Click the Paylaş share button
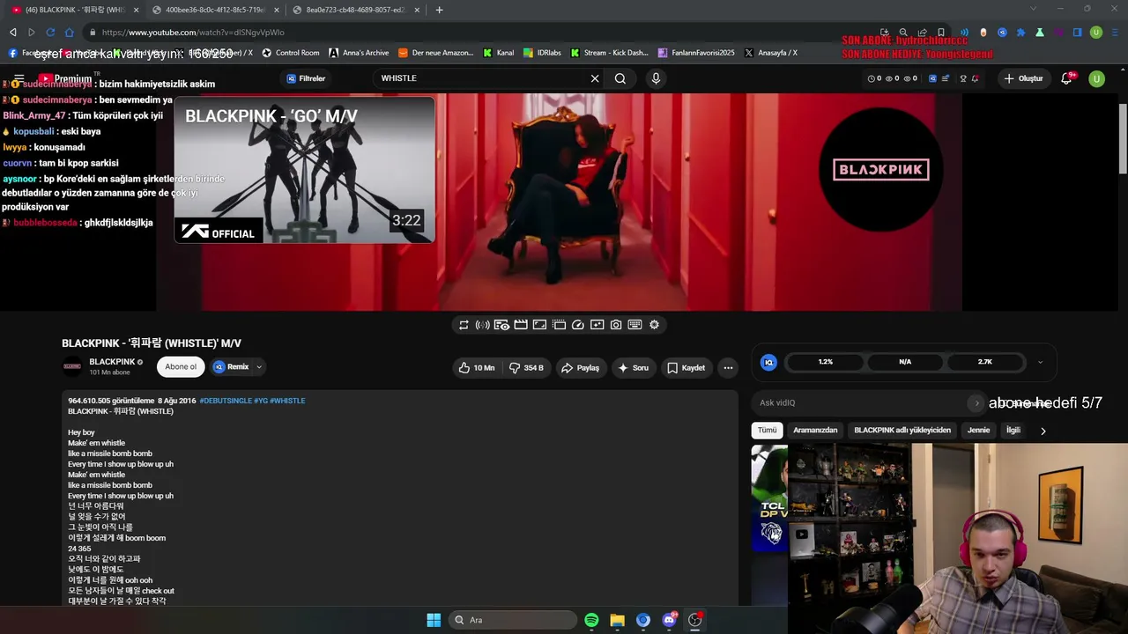The width and height of the screenshot is (1128, 634). 581,368
